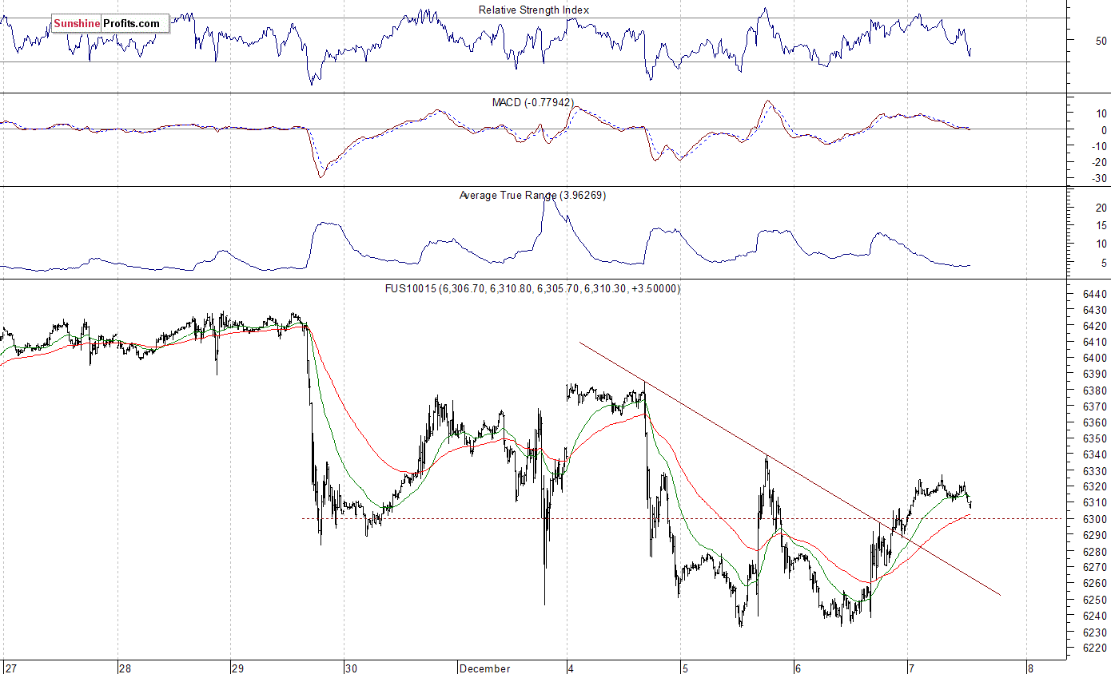
Task: Select the 28 date label
Action: (125, 668)
